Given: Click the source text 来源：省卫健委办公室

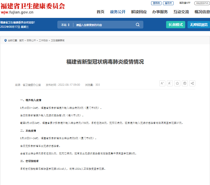Looking at the screenshot, I should [28, 85].
